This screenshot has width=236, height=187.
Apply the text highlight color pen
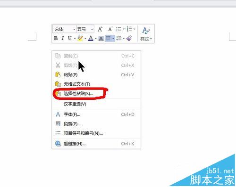click(x=80, y=38)
